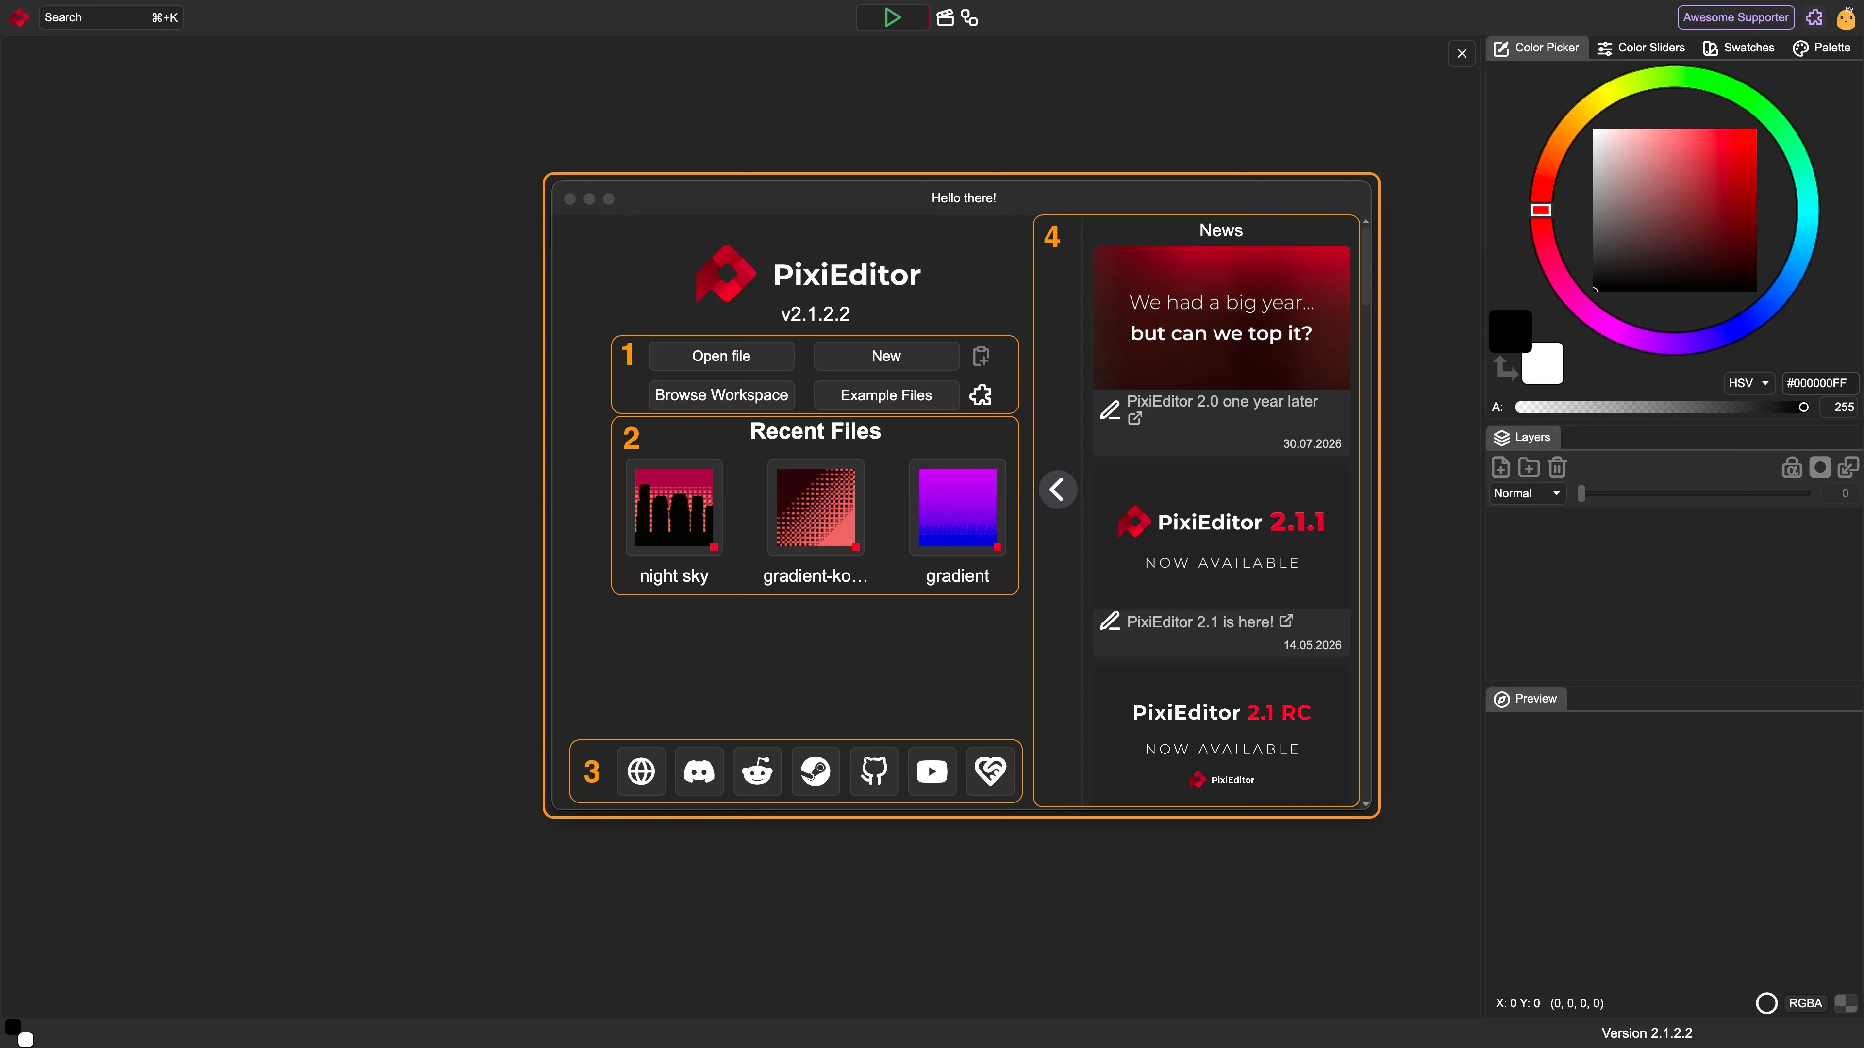Switch to the Color Sliders tab

(1640, 48)
